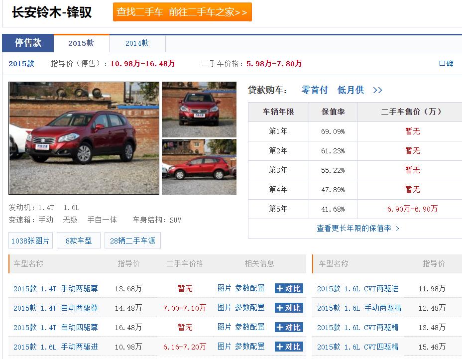The image size is (462, 359).
Task: Switch to the 停售款 tab
Action: [28, 43]
